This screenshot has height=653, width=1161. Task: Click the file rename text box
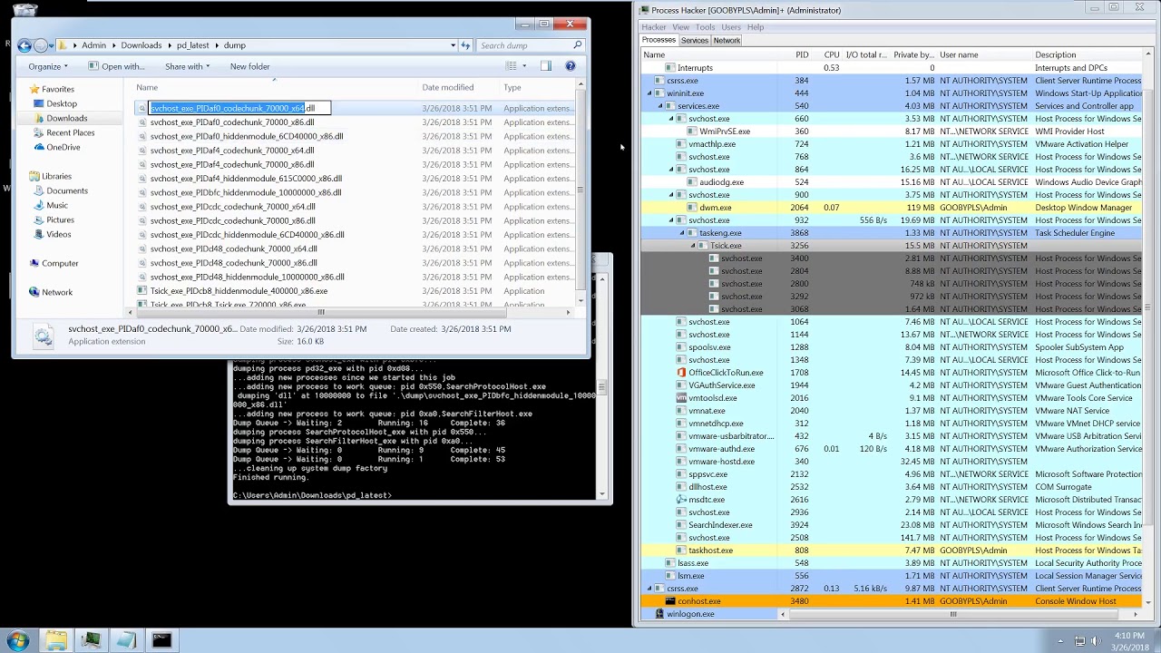tap(239, 108)
